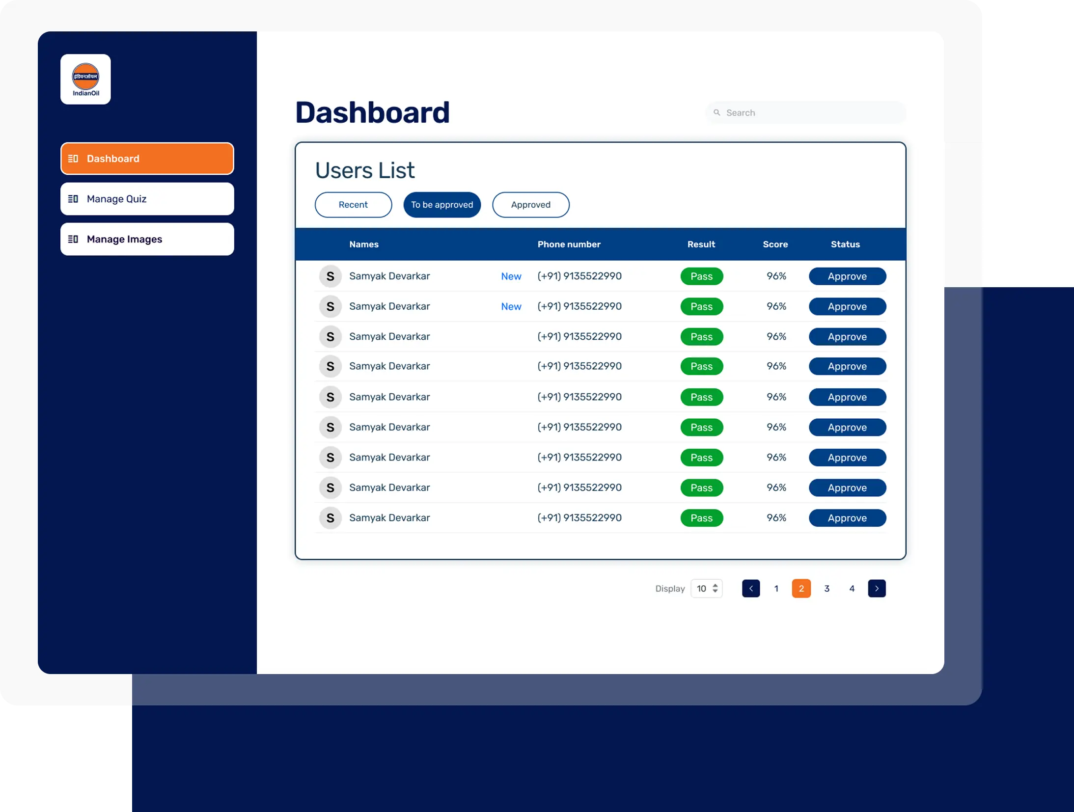Click the Dashboard sidebar menu icon
Image resolution: width=1074 pixels, height=812 pixels.
coord(73,159)
